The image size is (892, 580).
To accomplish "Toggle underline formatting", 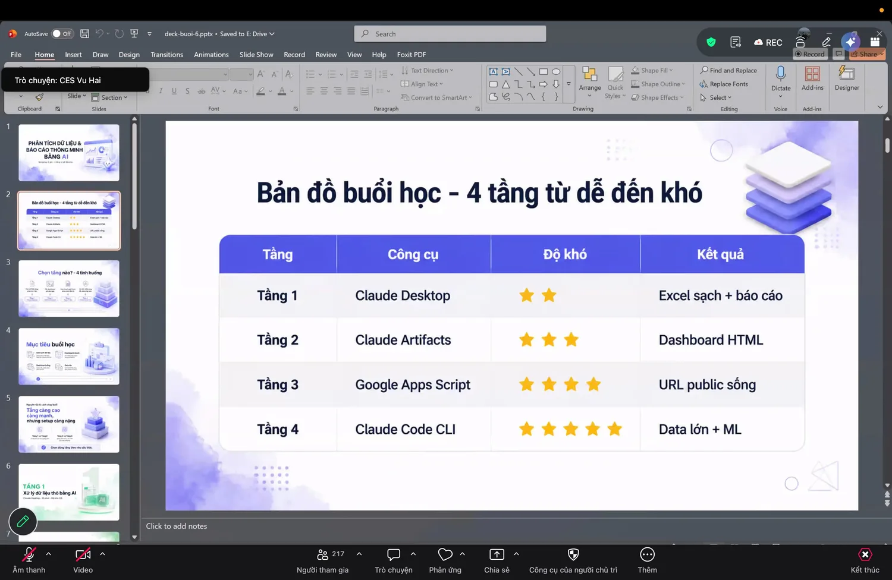I will tap(174, 91).
